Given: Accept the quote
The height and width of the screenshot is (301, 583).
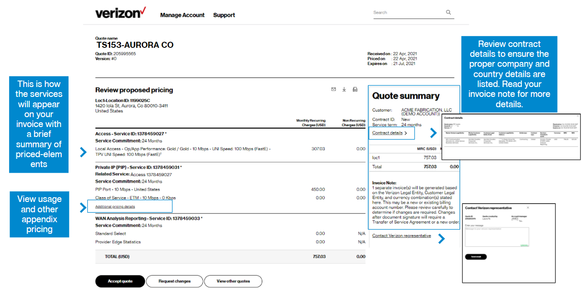Looking at the screenshot, I should pos(120,281).
